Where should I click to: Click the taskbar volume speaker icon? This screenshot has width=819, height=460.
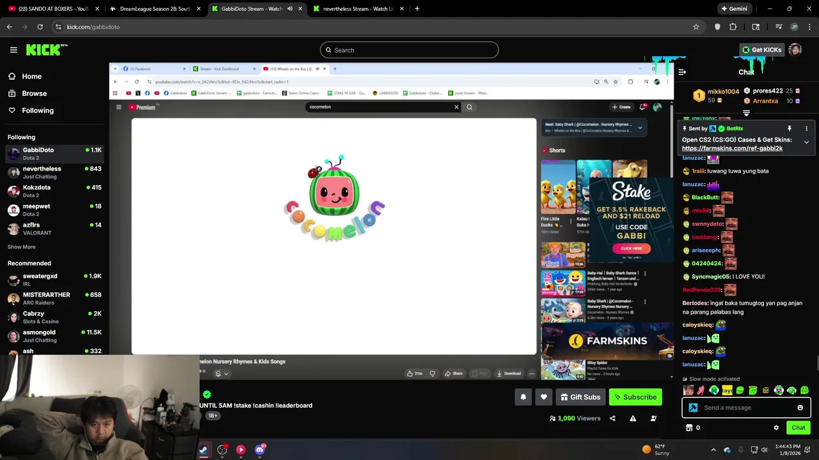(x=765, y=450)
